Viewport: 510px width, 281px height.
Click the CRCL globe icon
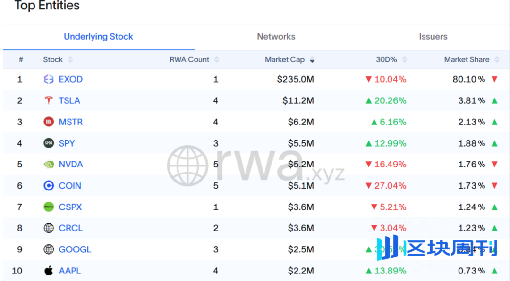pos(49,228)
